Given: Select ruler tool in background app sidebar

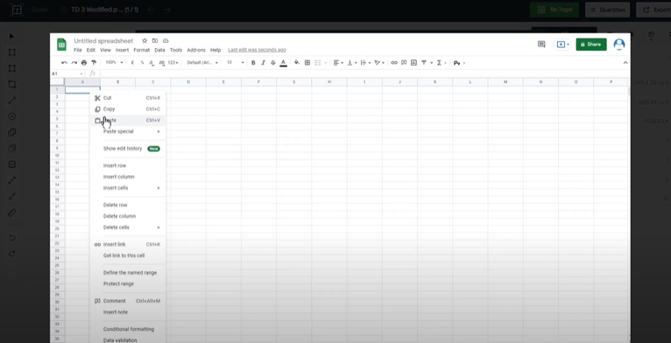Looking at the screenshot, I should [x=12, y=213].
